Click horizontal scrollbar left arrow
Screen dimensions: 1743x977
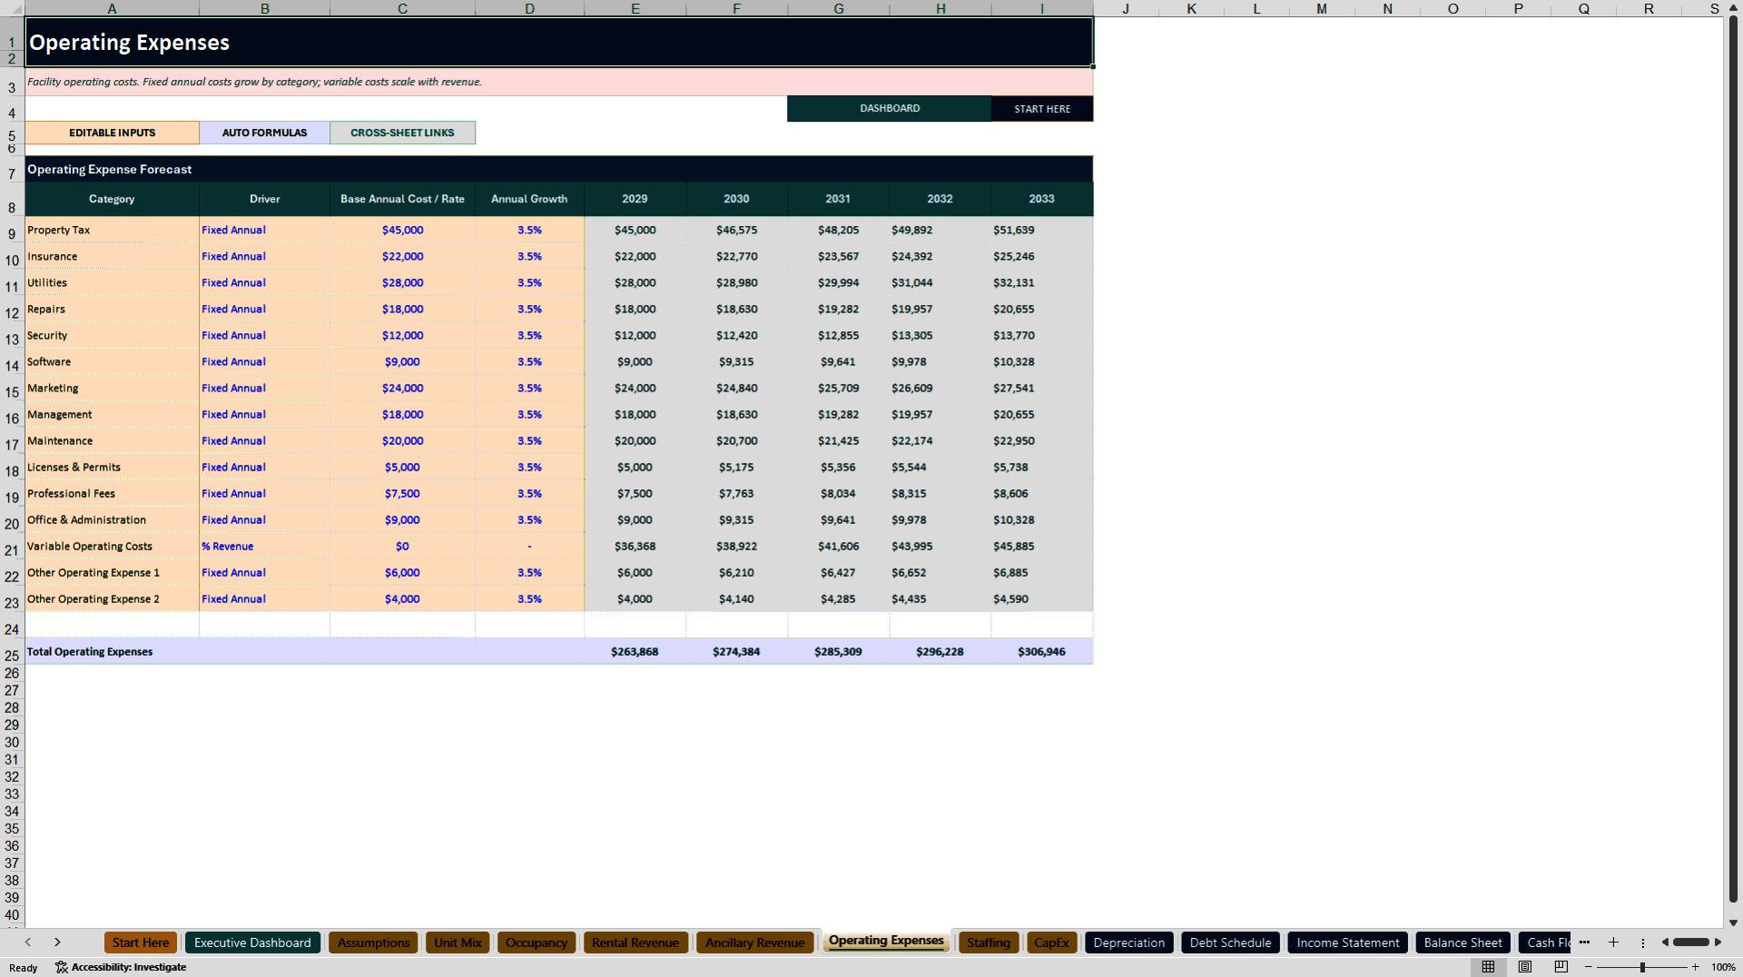1665,942
